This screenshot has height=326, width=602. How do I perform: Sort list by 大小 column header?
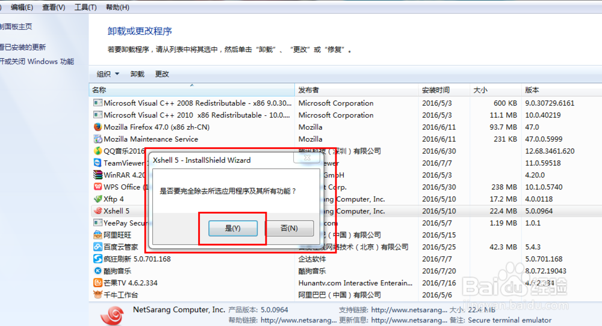[495, 90]
